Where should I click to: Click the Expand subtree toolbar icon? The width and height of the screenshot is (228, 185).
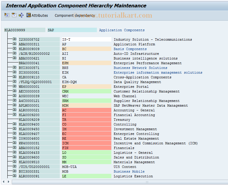7,15
